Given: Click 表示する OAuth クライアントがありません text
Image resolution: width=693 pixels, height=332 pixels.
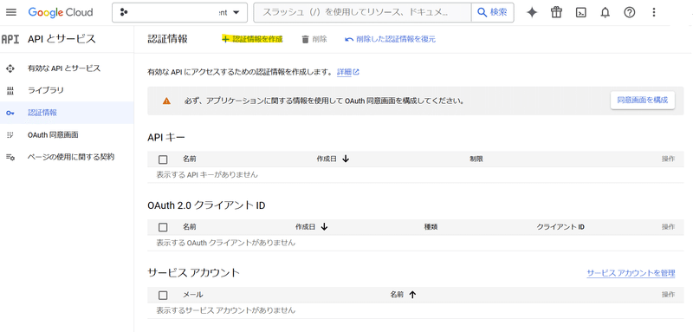Looking at the screenshot, I should click(x=226, y=243).
